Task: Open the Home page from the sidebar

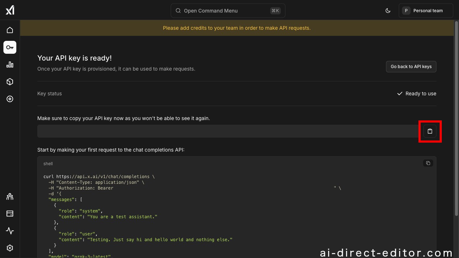Action: click(x=10, y=30)
